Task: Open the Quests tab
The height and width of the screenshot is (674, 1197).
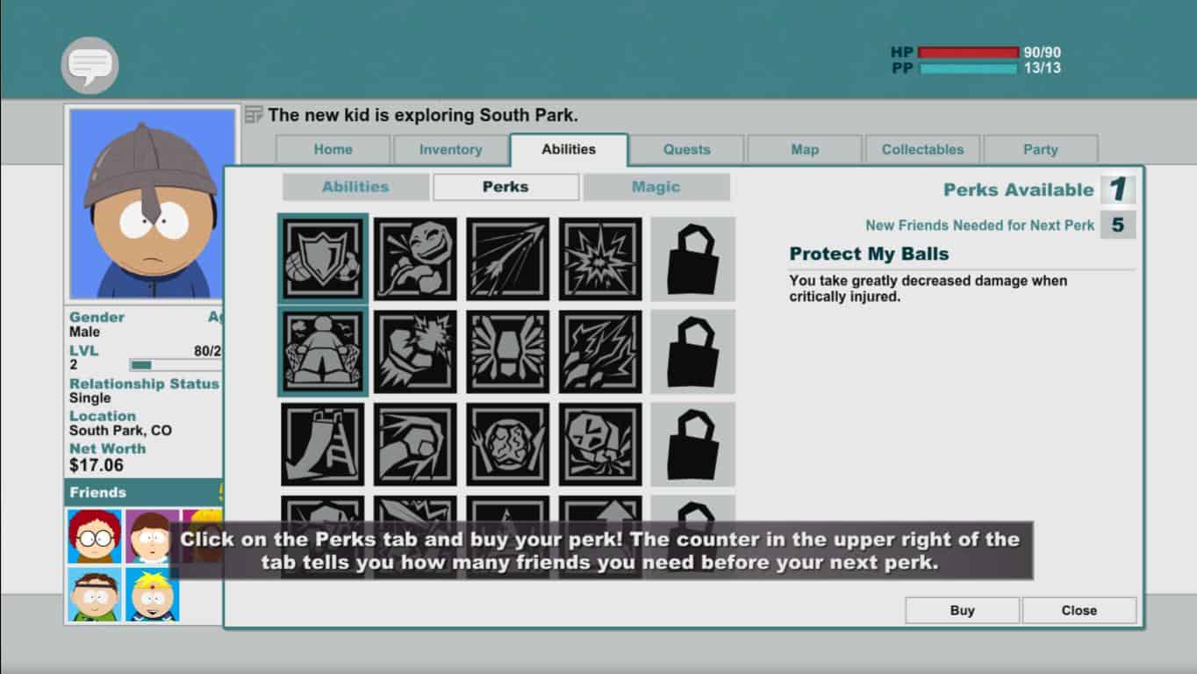Action: (x=686, y=150)
